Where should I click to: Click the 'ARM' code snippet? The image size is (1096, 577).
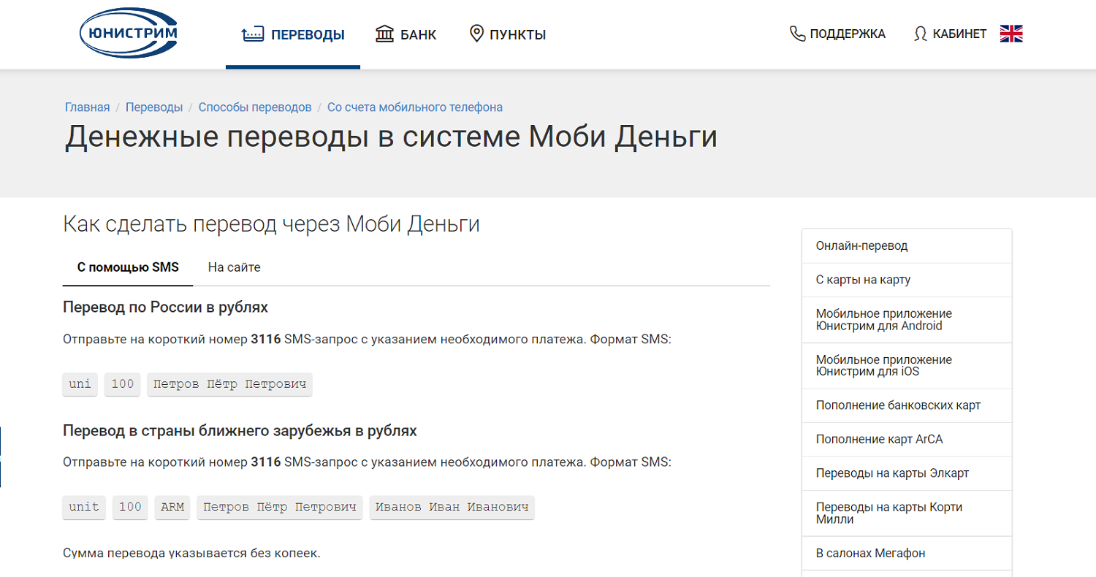172,507
